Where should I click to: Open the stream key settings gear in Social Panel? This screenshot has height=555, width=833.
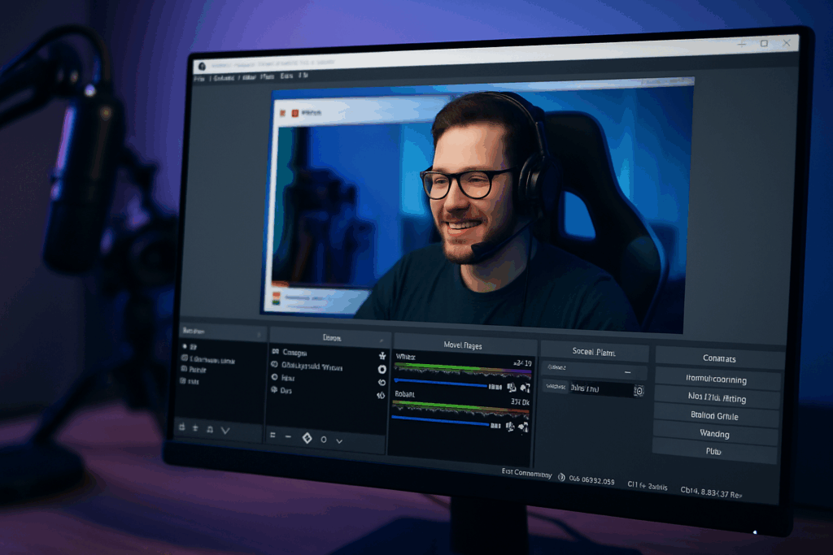click(639, 391)
